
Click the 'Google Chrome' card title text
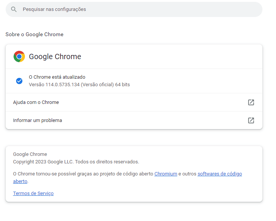point(55,56)
